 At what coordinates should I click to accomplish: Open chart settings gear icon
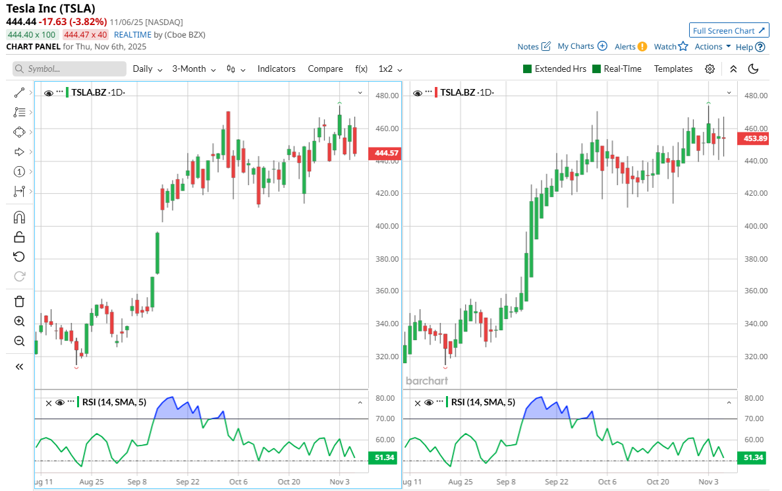pyautogui.click(x=710, y=69)
